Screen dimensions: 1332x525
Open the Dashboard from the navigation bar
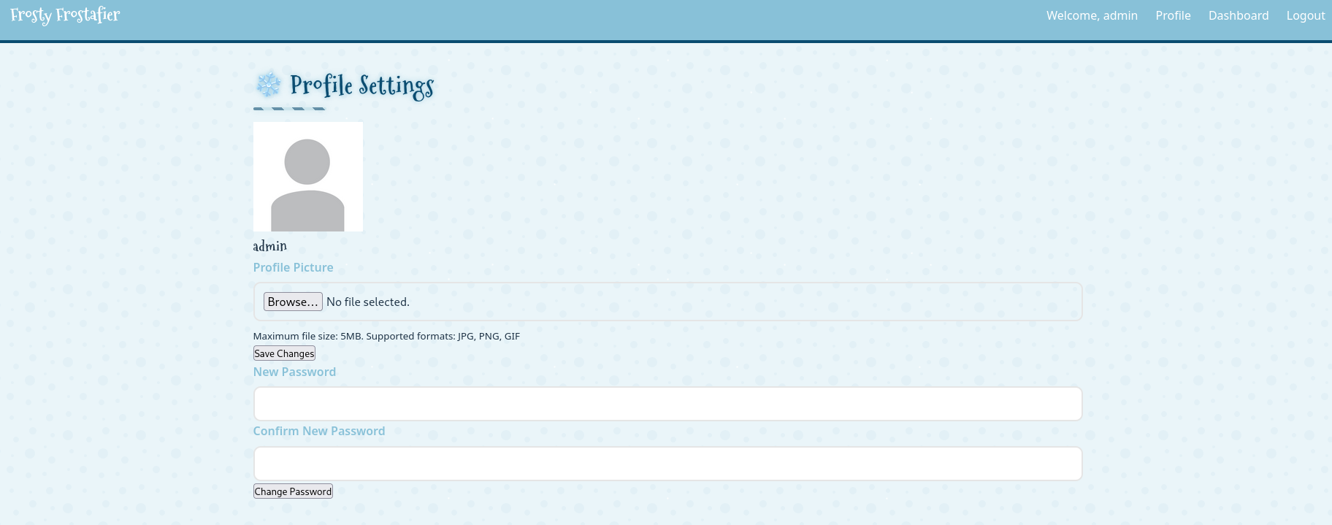point(1238,15)
